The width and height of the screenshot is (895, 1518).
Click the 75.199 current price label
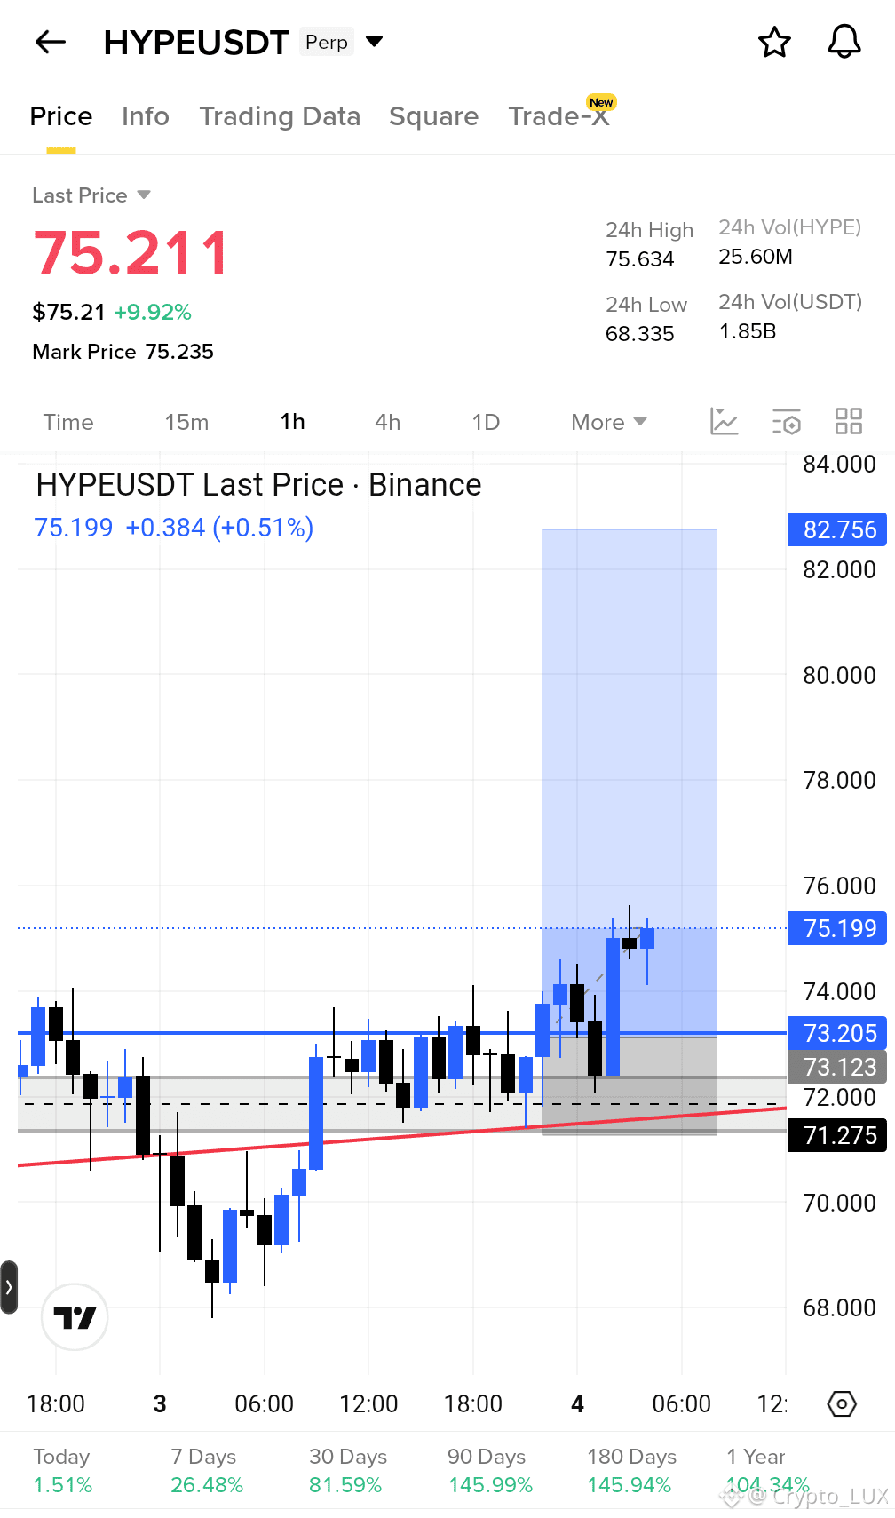click(x=837, y=928)
